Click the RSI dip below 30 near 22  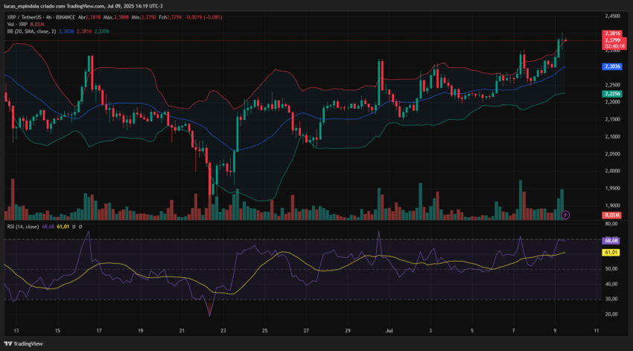(x=209, y=308)
